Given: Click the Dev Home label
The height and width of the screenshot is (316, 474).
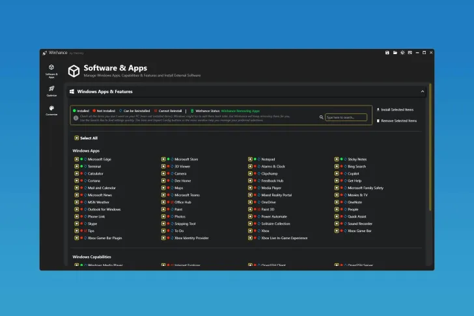Looking at the screenshot, I should point(182,180).
